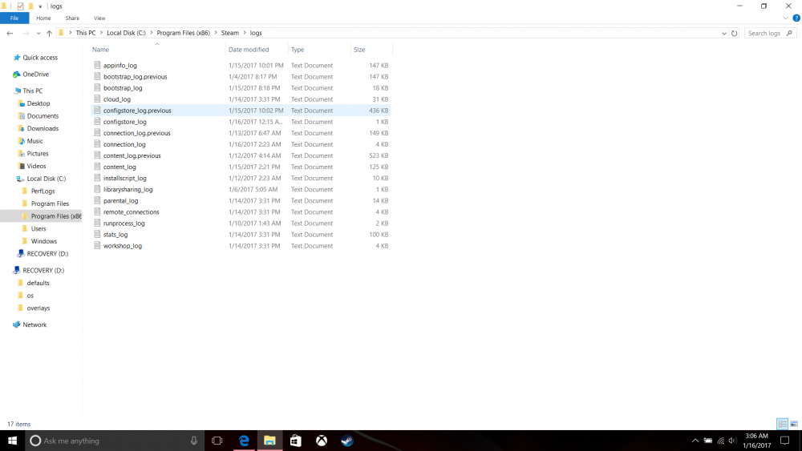
Task: Open Users folder in navigation pane
Action: pos(38,229)
